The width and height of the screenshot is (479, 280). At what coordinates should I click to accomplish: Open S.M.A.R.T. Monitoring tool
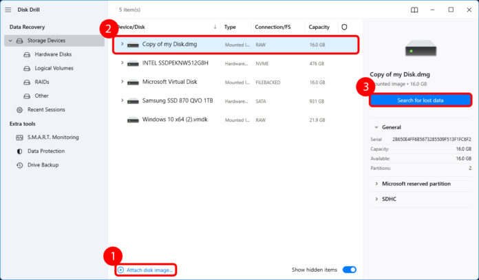tap(53, 137)
